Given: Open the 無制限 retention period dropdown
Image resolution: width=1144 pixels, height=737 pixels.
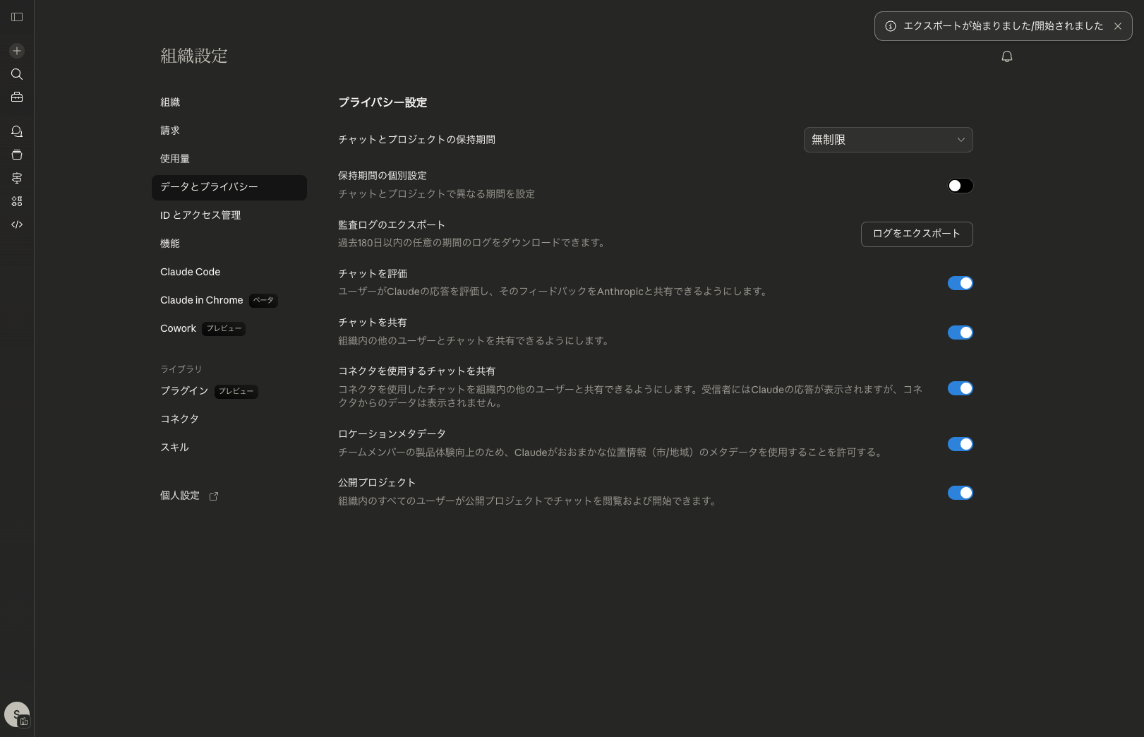Looking at the screenshot, I should 888,140.
